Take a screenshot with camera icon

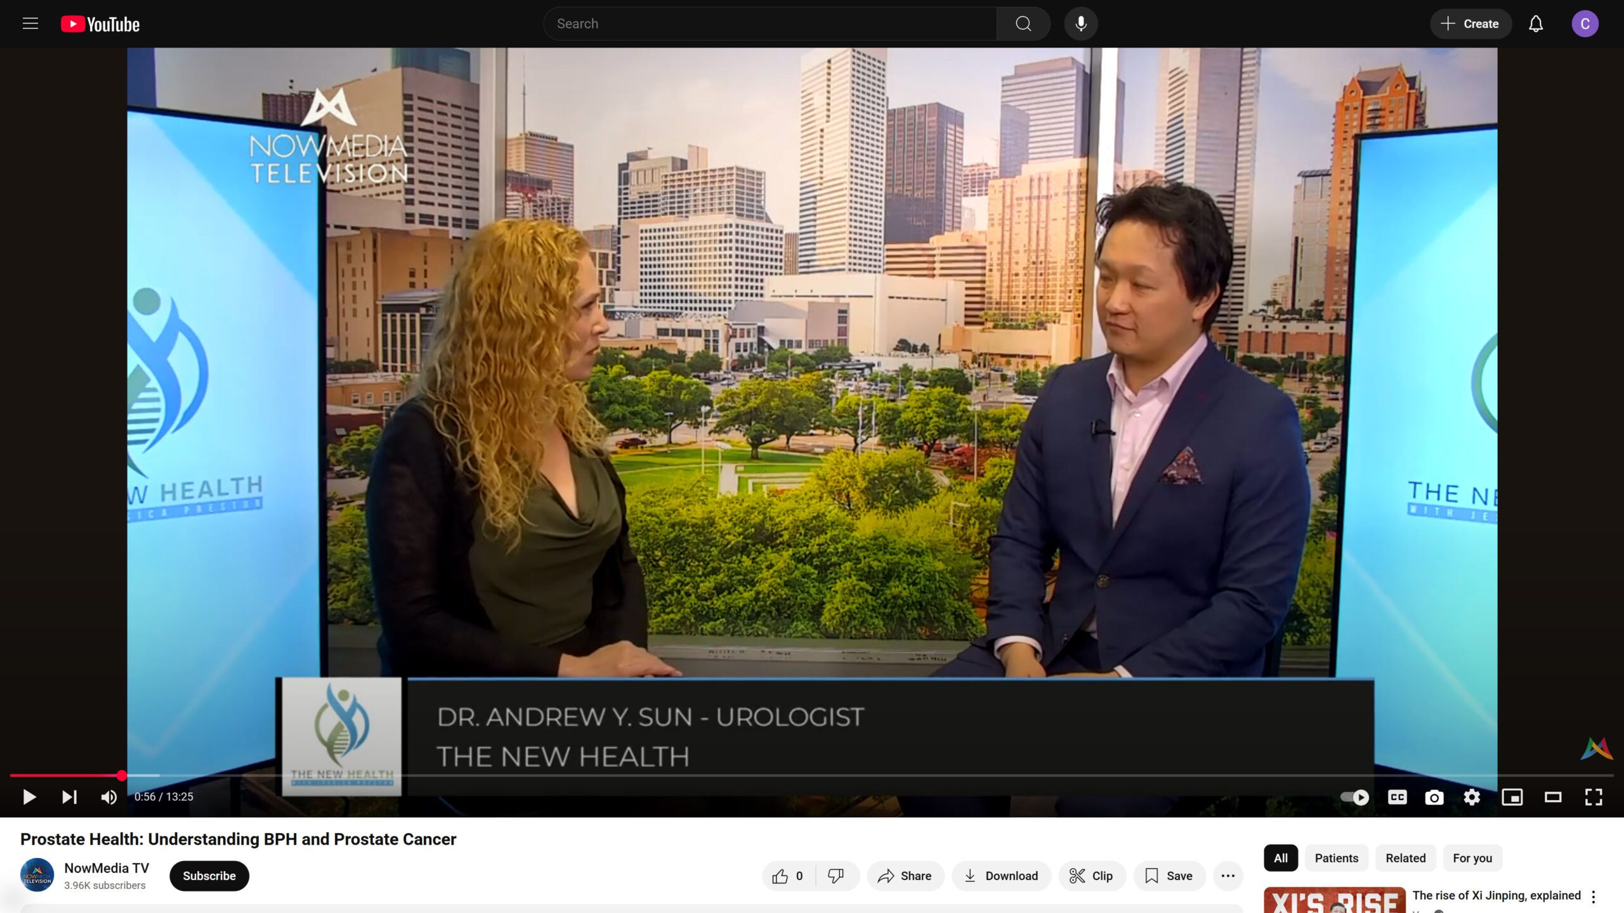pos(1434,797)
